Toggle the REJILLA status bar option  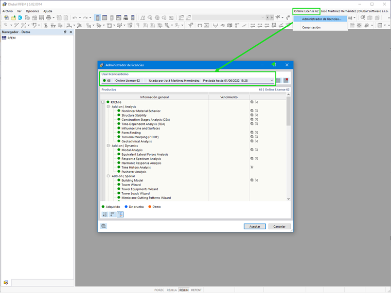(171, 290)
